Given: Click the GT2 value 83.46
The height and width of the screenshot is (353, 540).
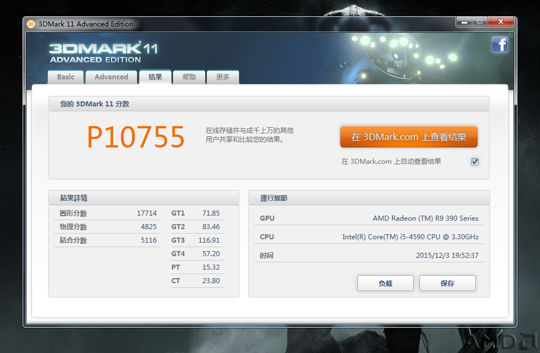Looking at the screenshot, I should (211, 227).
